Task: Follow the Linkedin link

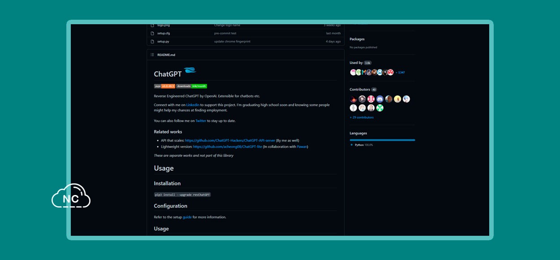Action: pos(193,105)
